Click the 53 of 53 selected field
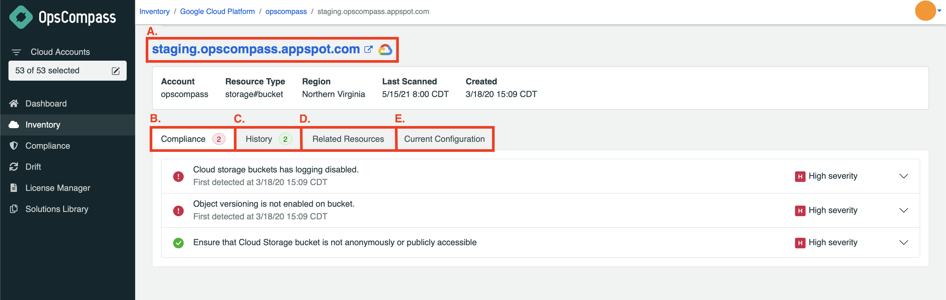The image size is (946, 300). [68, 71]
